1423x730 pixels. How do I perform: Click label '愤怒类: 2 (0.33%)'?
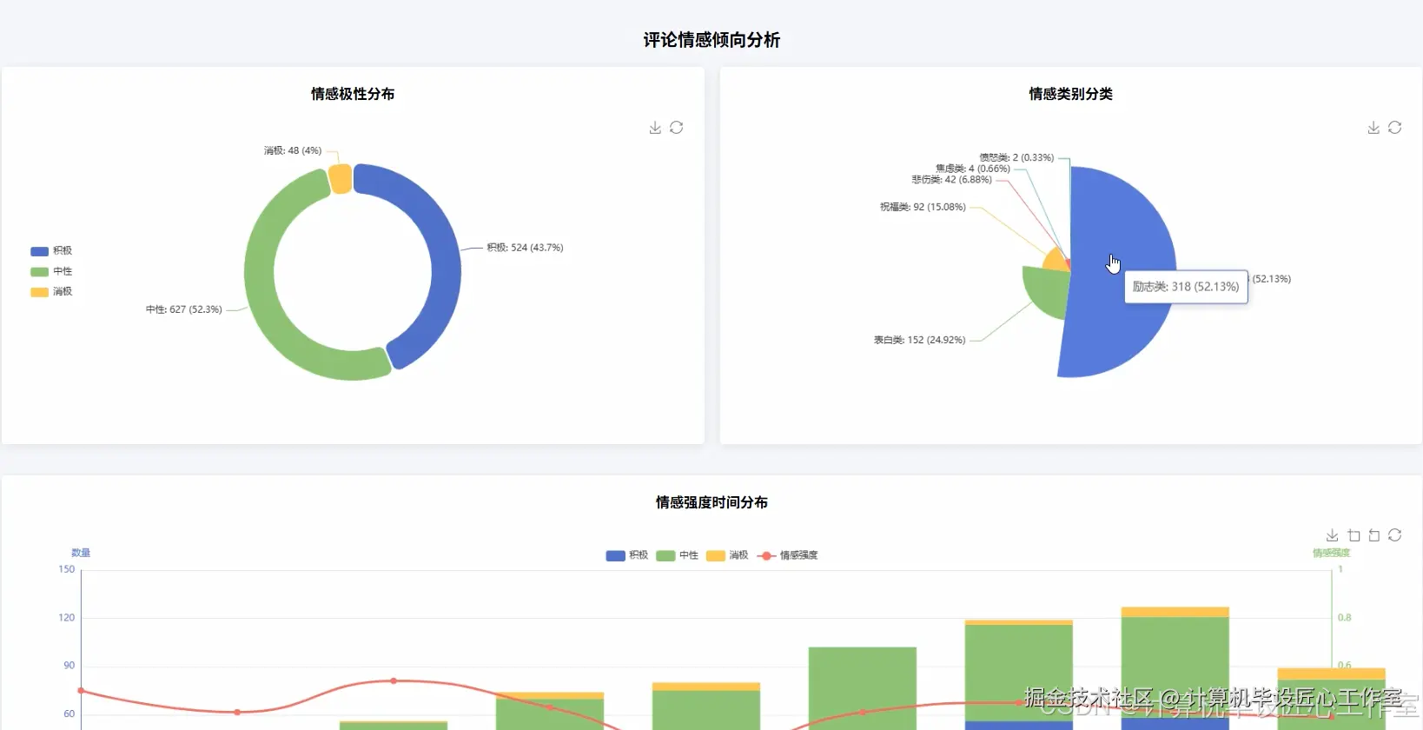click(x=1016, y=157)
